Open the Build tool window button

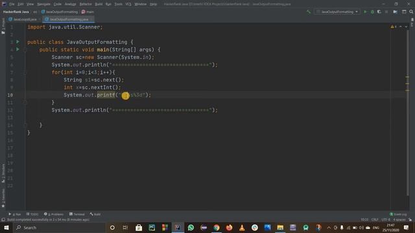point(95,214)
